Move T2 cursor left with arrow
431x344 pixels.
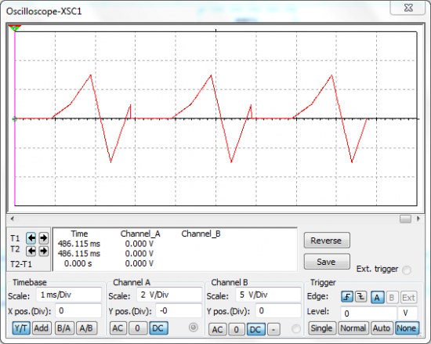pyautogui.click(x=31, y=251)
